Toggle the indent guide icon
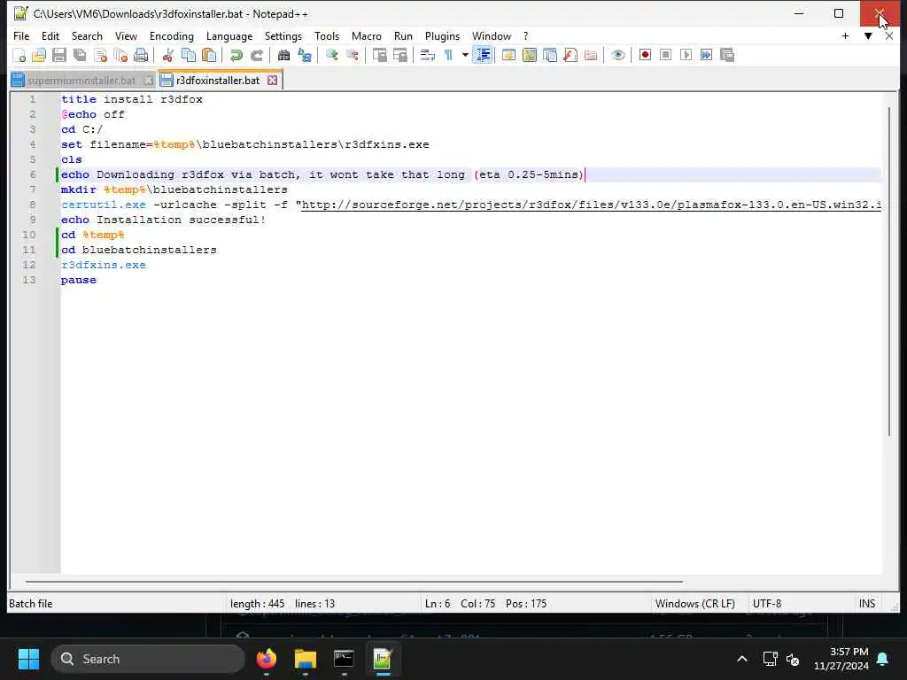This screenshot has height=680, width=907. tap(483, 55)
